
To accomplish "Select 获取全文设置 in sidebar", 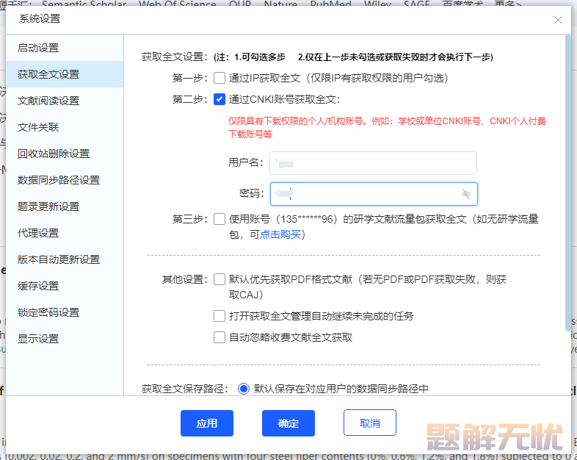I will click(65, 74).
